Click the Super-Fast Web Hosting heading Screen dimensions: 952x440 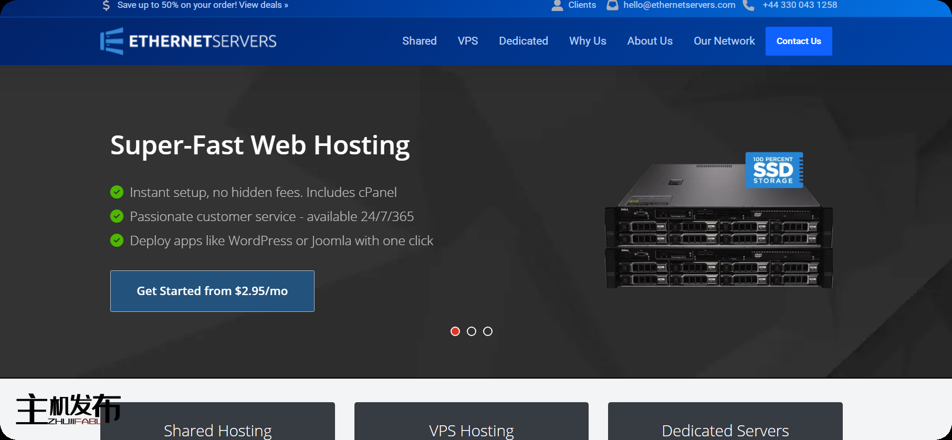(x=260, y=145)
